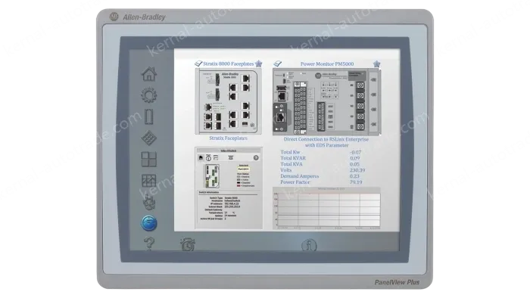Click the star icon next to Power Monitor PM5000
This screenshot has width=530, height=298.
tap(376, 64)
